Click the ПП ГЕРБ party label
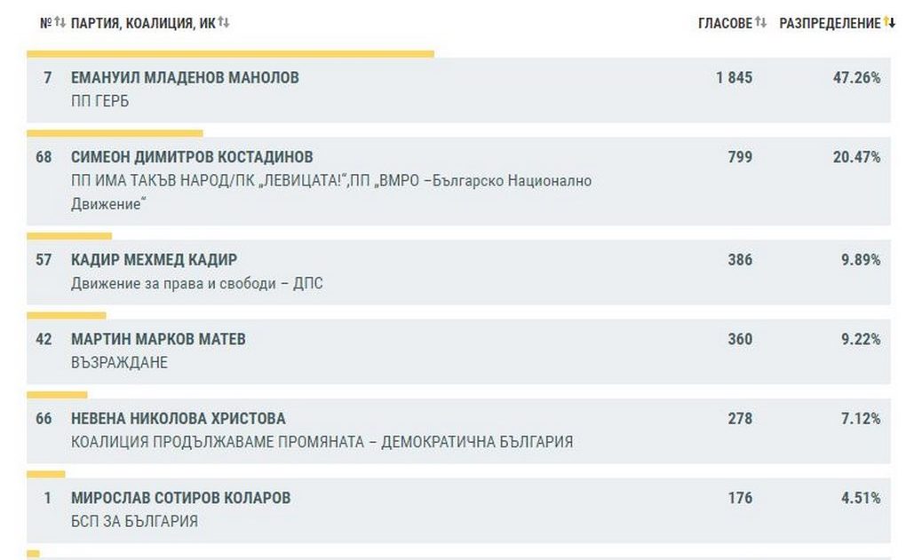Image resolution: width=906 pixels, height=560 pixels. (99, 101)
